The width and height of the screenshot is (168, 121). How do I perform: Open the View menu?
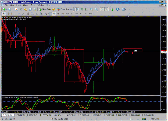coord(12,5)
